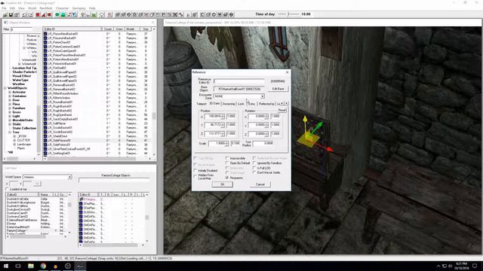Toggle the red snap to connect points icon
The height and width of the screenshot is (271, 483).
click(x=49, y=14)
